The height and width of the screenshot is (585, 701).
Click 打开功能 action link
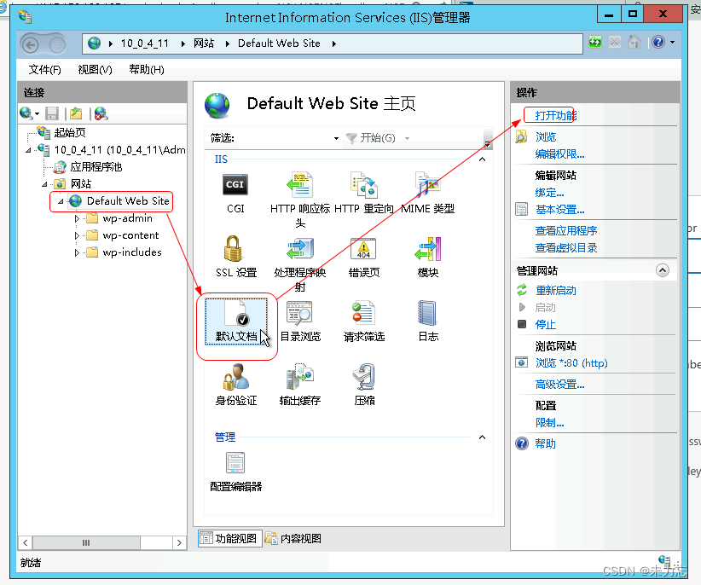556,116
